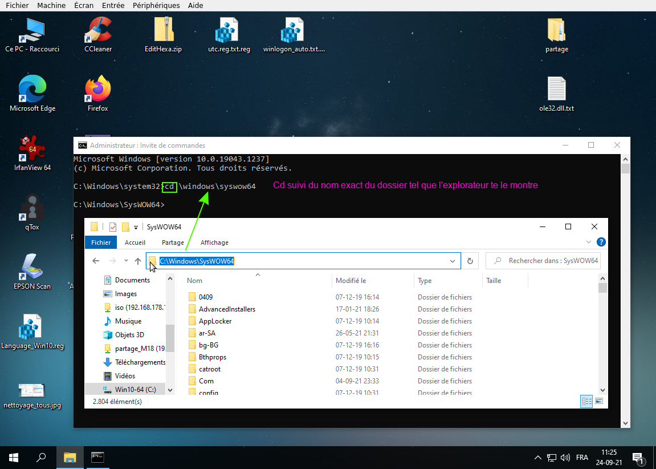
Task: Open the recent locations dropdown arrow
Action: pos(126,261)
